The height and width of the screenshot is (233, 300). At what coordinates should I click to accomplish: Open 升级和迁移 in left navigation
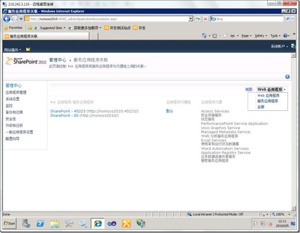pos(14,125)
